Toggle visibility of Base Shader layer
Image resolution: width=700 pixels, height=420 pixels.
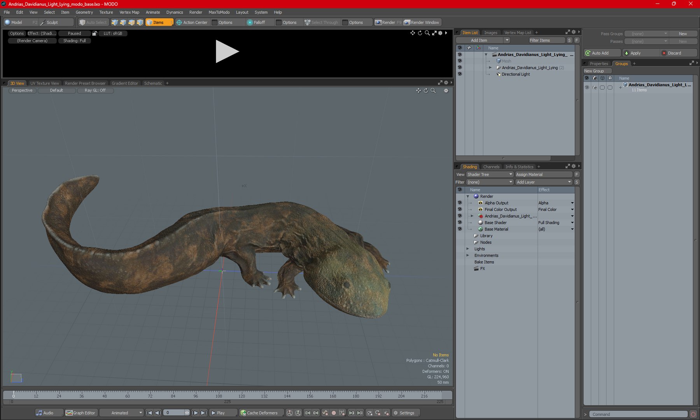[x=460, y=222]
